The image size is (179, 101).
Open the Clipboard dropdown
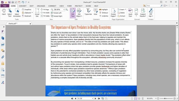tap(27, 13)
